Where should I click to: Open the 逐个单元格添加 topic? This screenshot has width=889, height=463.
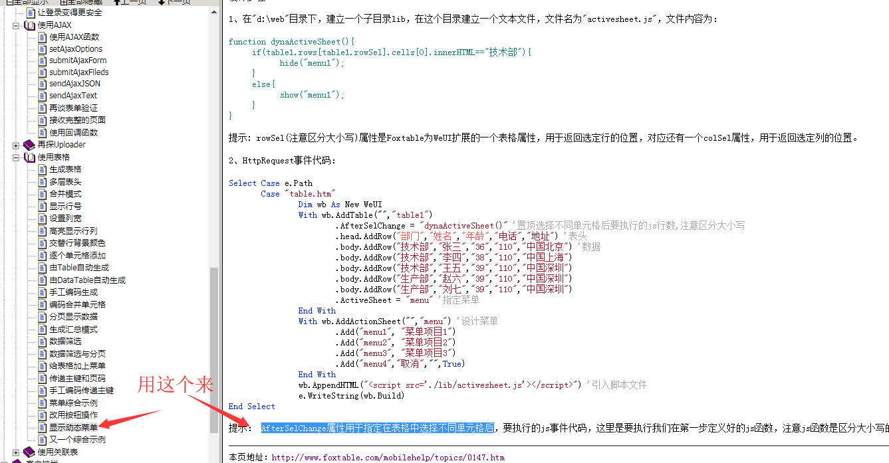pyautogui.click(x=77, y=256)
